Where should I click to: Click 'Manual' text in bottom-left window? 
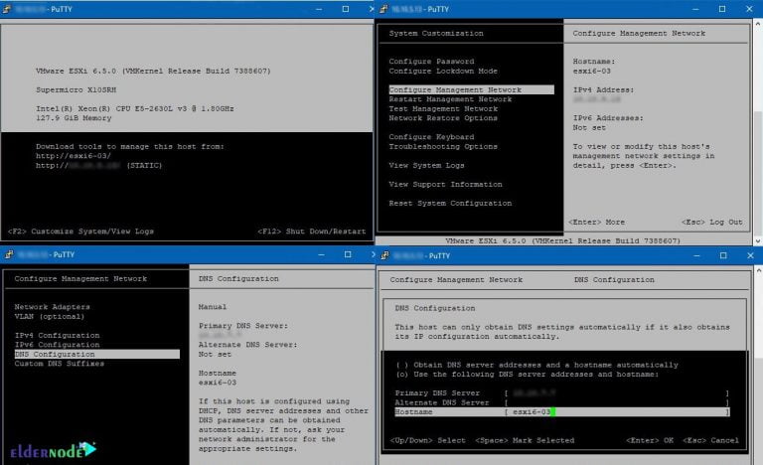[213, 307]
